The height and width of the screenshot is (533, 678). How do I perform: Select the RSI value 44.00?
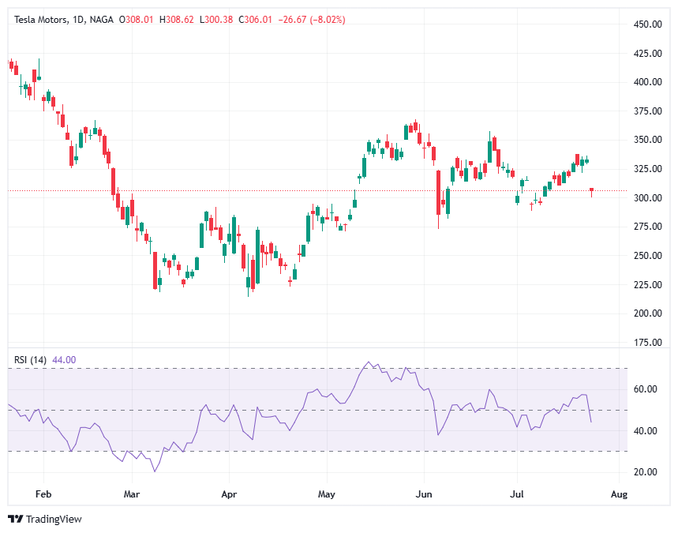pos(64,360)
